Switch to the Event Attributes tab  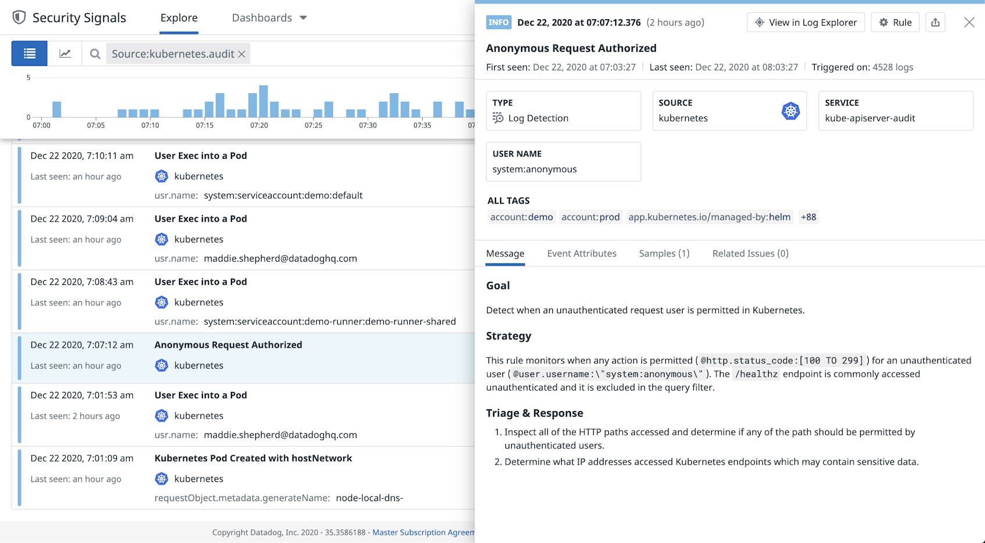tap(581, 253)
